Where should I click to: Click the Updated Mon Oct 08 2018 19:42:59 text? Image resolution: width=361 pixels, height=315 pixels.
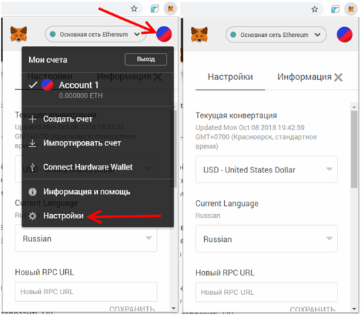coord(250,127)
